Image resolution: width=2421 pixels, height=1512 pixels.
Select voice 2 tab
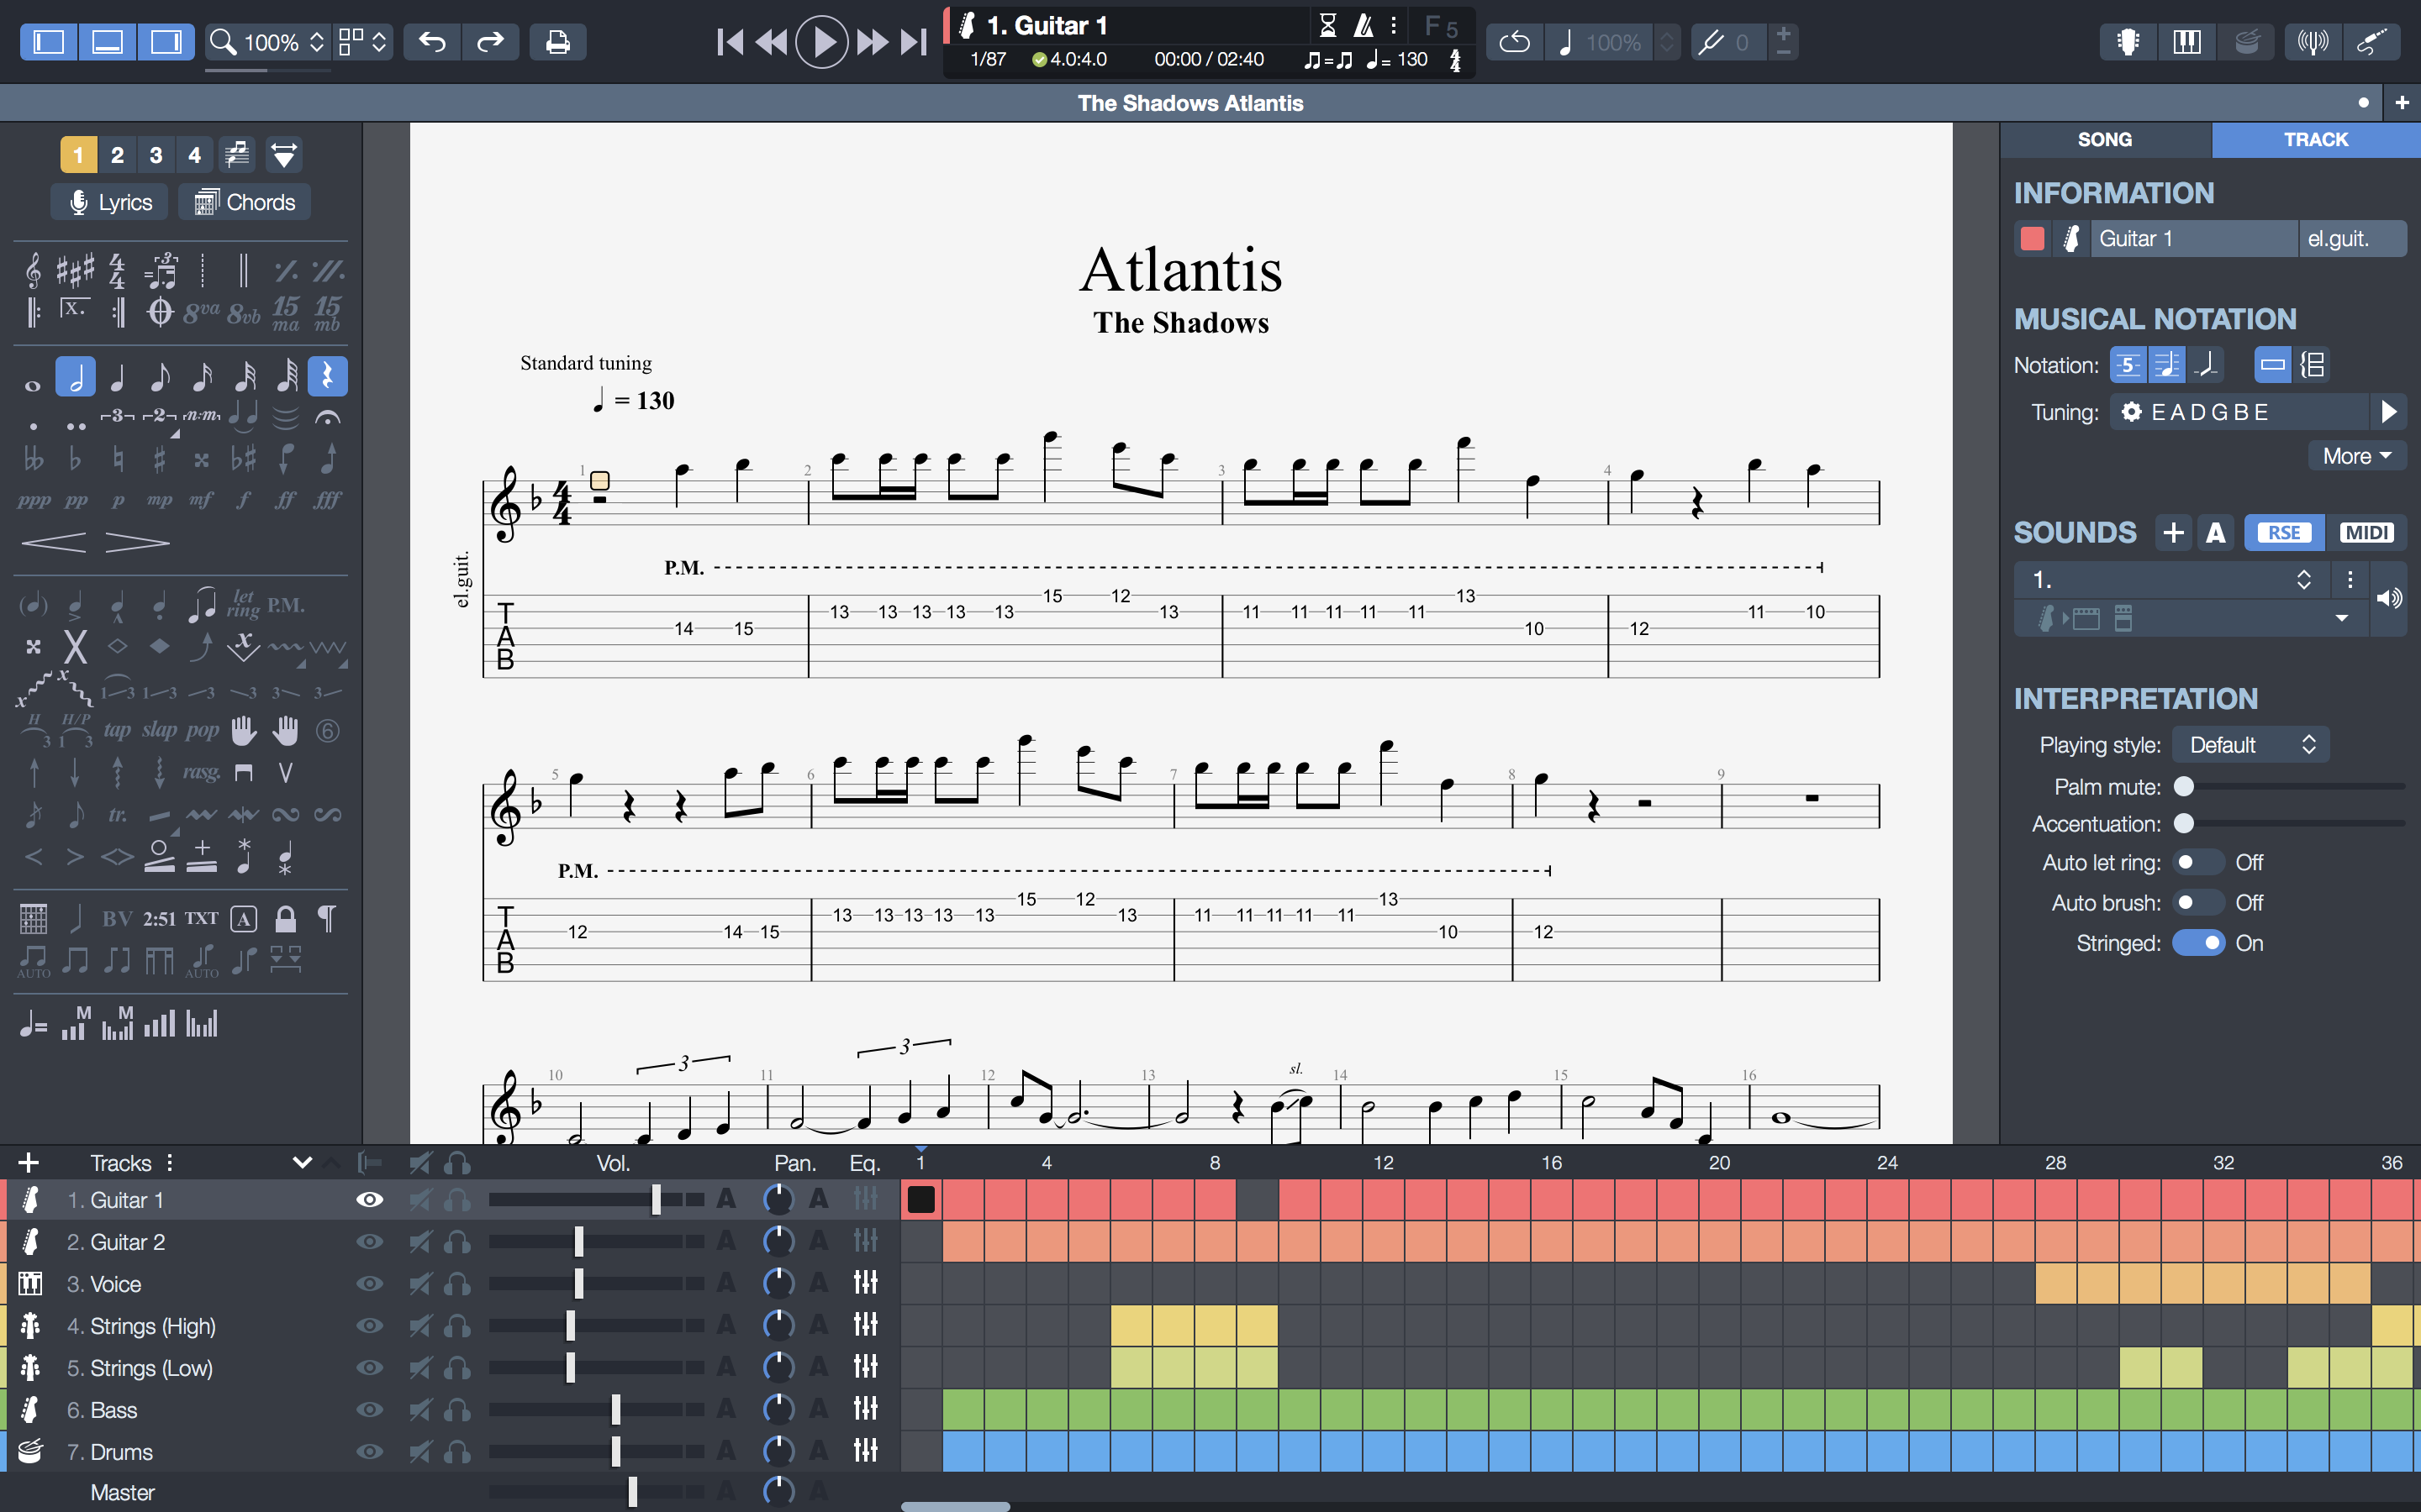point(117,155)
